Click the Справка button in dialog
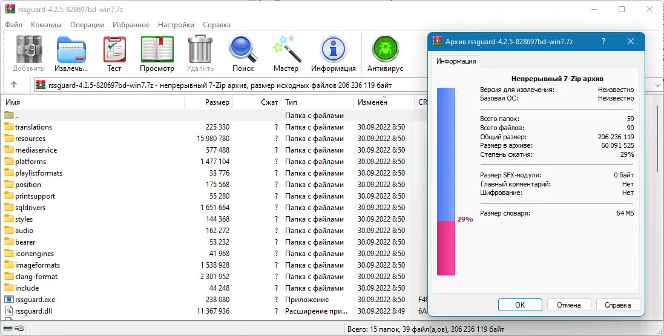 point(618,305)
